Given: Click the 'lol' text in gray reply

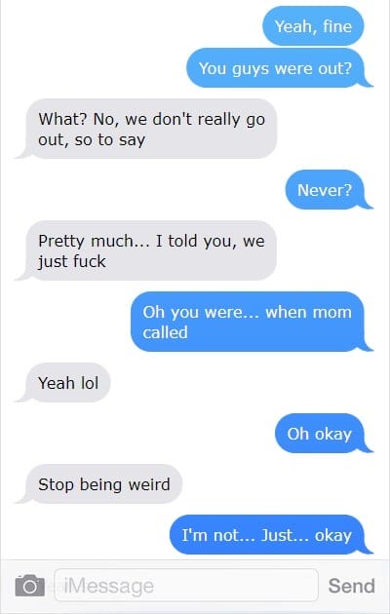Looking at the screenshot, I should pyautogui.click(x=90, y=383).
